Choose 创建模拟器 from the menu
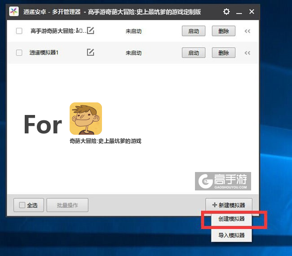Screen dimensions: 292x256 [231, 219]
